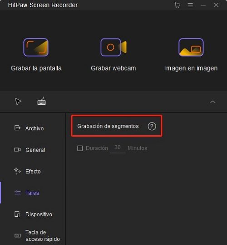
Task: Open the Archivo settings tab
Action: point(33,128)
